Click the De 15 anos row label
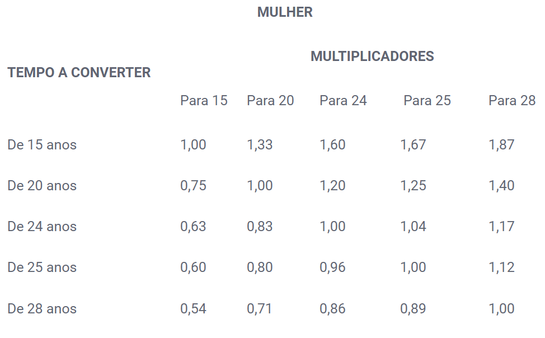 (x=42, y=145)
